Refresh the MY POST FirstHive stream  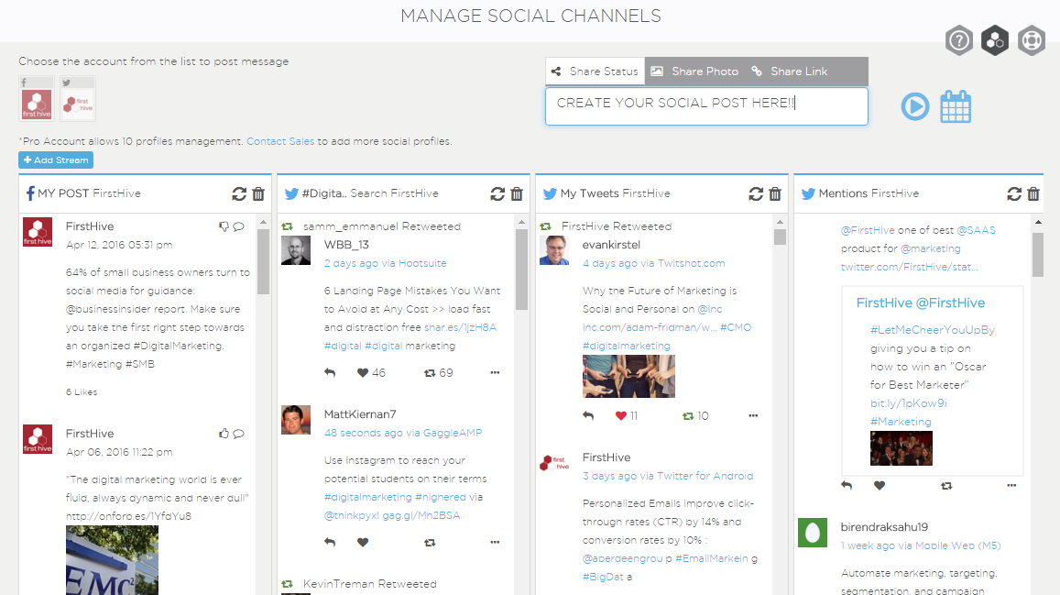pos(239,193)
